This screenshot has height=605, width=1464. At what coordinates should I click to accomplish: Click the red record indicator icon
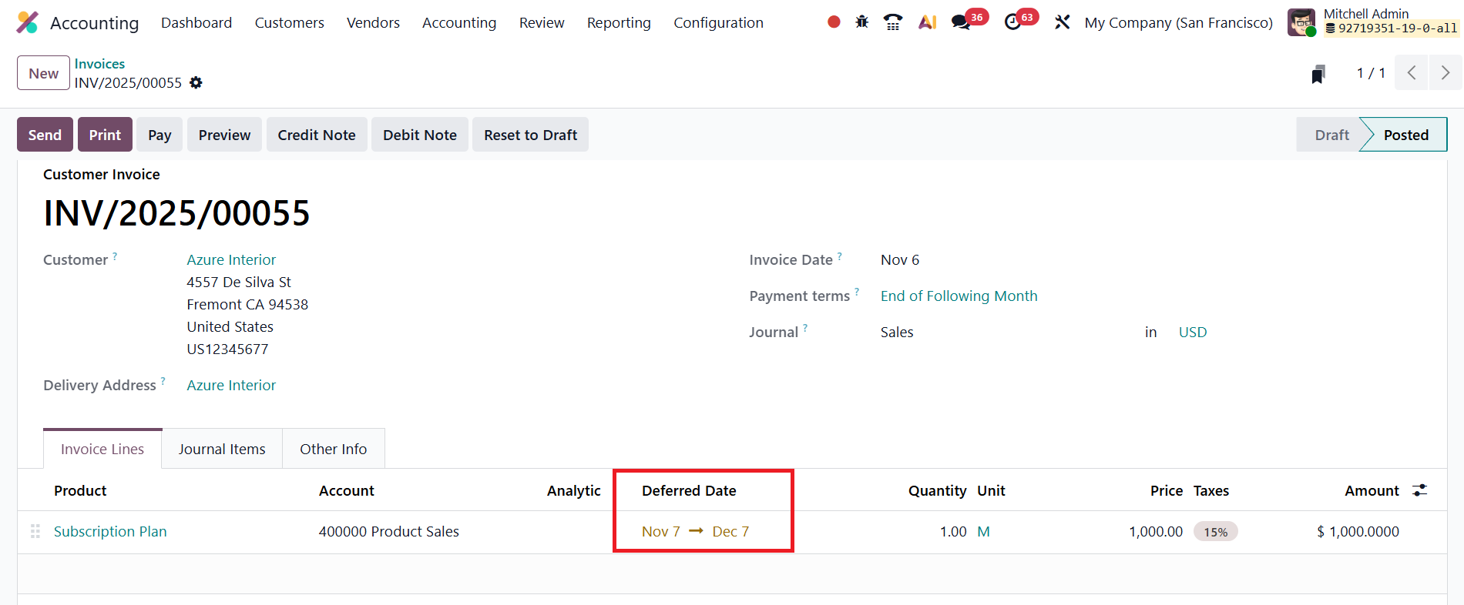(834, 22)
